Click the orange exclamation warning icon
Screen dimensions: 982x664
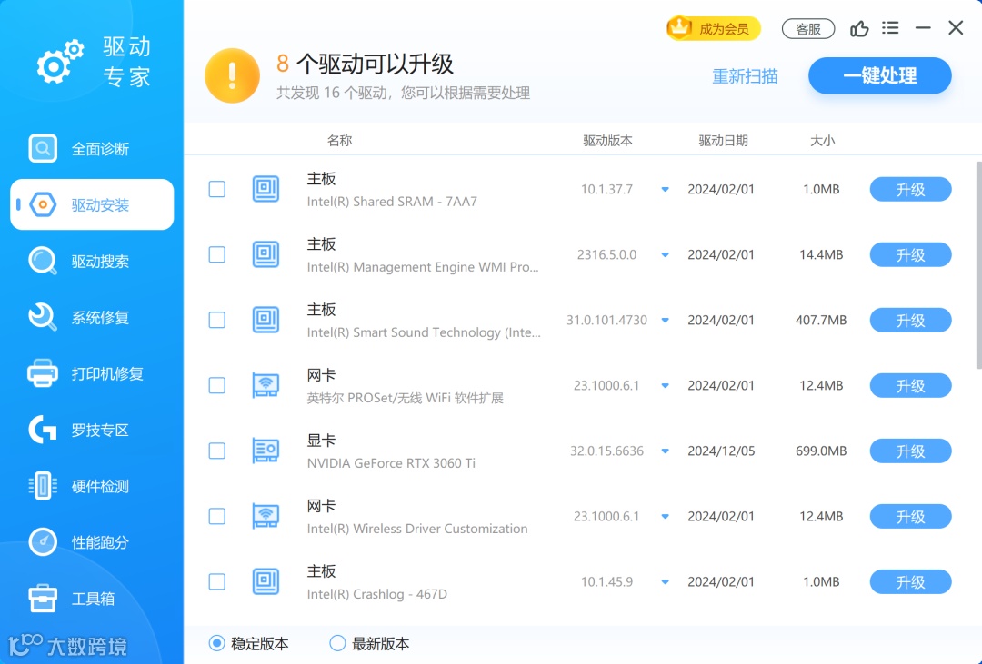click(233, 75)
